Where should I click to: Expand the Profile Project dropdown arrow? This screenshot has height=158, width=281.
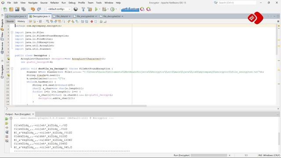pyautogui.click(x=116, y=9)
